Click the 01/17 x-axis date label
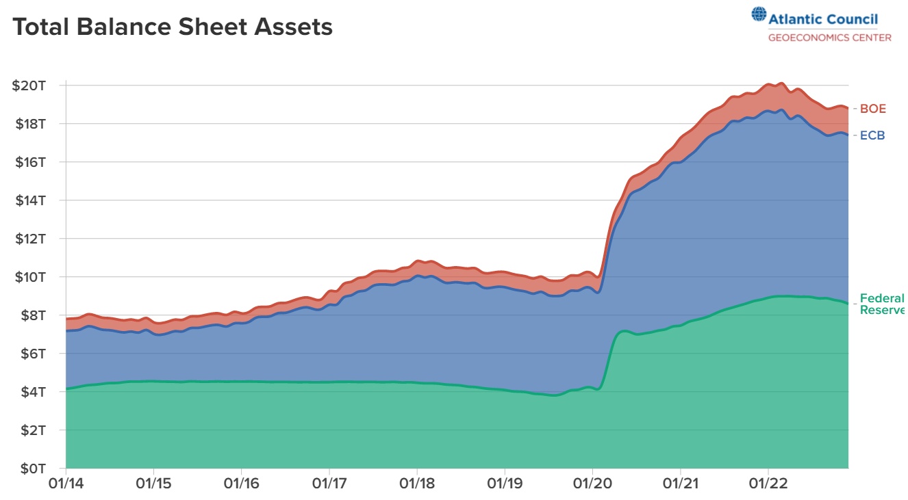Screen dimensions: 908x500 329,483
